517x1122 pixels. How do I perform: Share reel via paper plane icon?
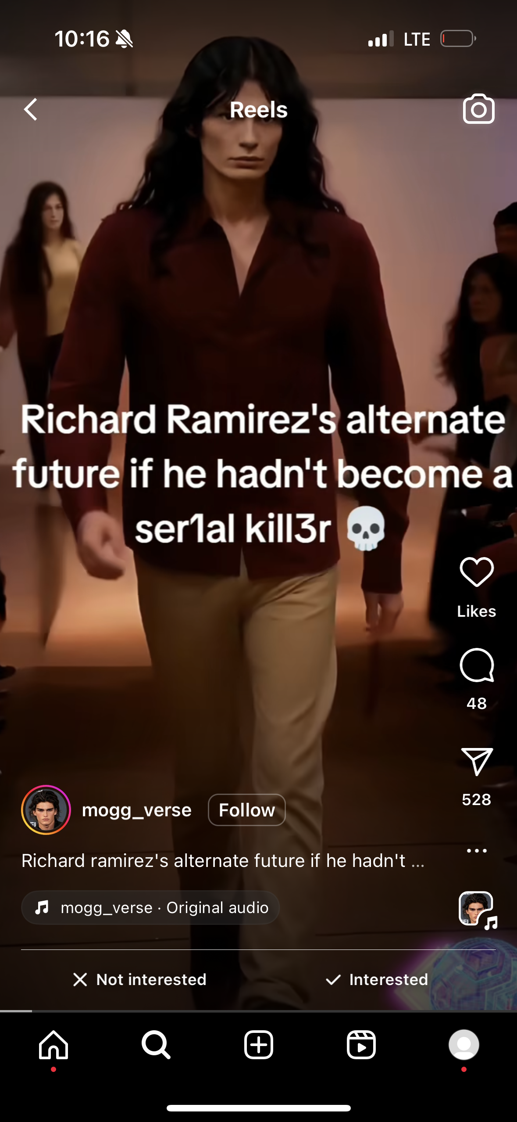tap(477, 761)
